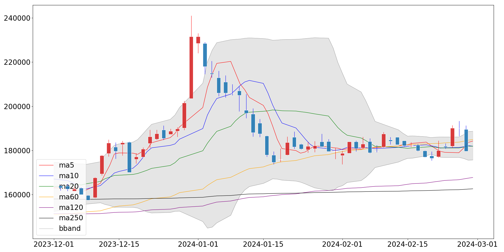The height and width of the screenshot is (252, 504).
Task: Click the 2024-01-01 x-axis date label
Action: pos(198,244)
